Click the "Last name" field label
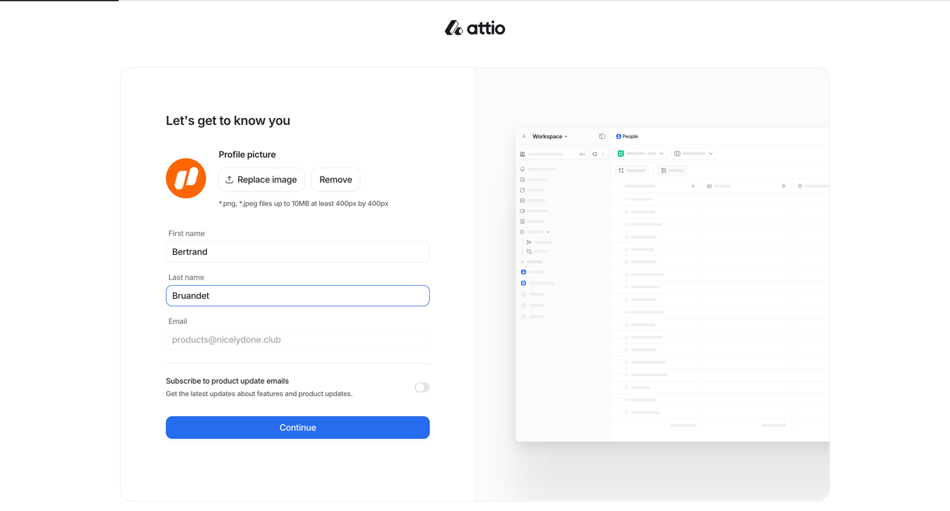This screenshot has width=950, height=511. click(x=186, y=277)
